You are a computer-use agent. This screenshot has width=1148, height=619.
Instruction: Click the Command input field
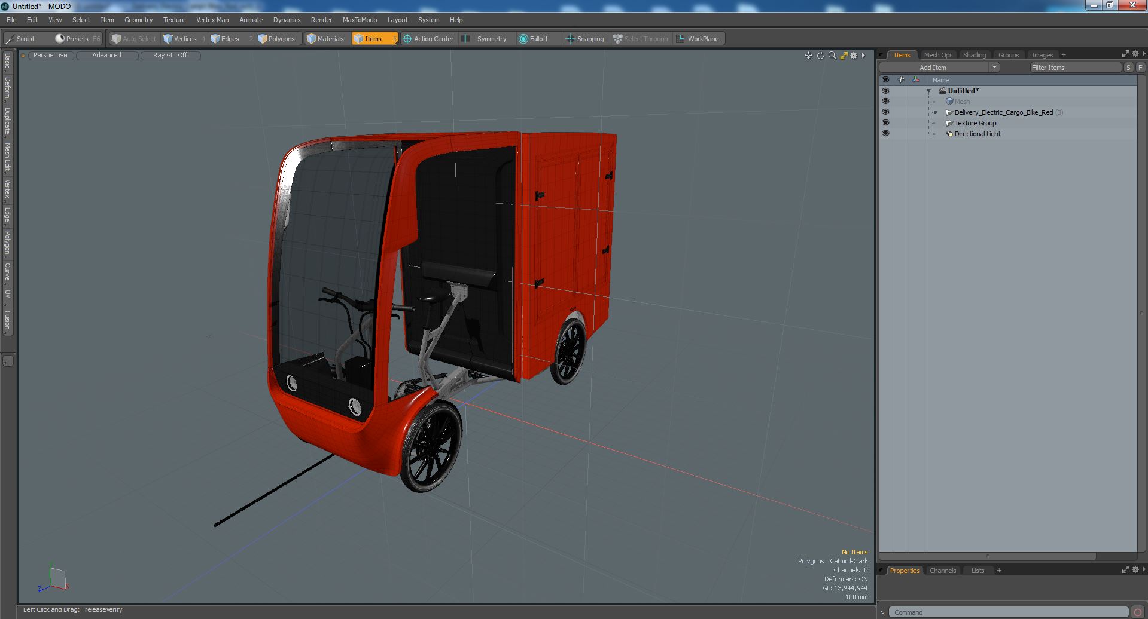pyautogui.click(x=1007, y=612)
